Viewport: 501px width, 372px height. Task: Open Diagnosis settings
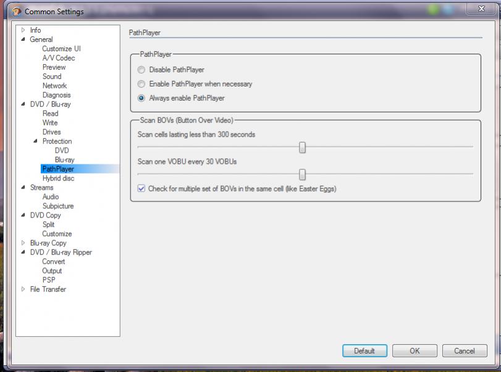click(57, 95)
